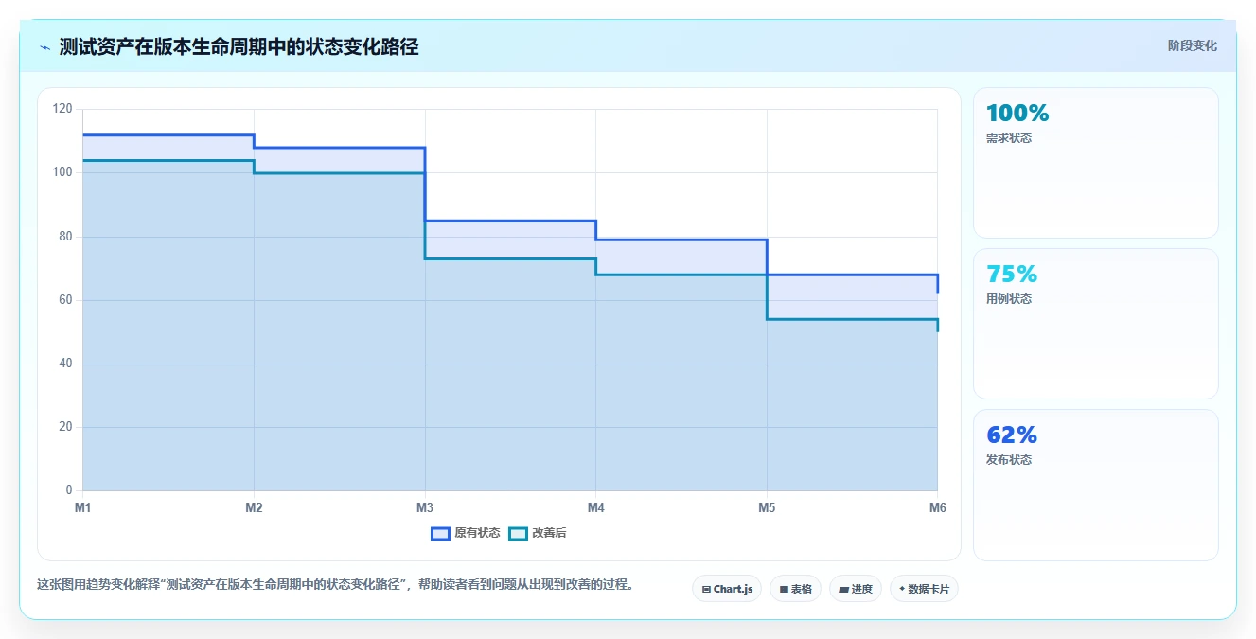The image size is (1256, 639).
Task: Open the 62% 发布状态 card
Action: pos(1095,485)
